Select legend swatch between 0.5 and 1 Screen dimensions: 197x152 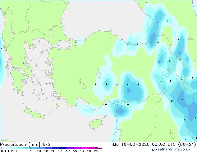[x=12, y=148]
